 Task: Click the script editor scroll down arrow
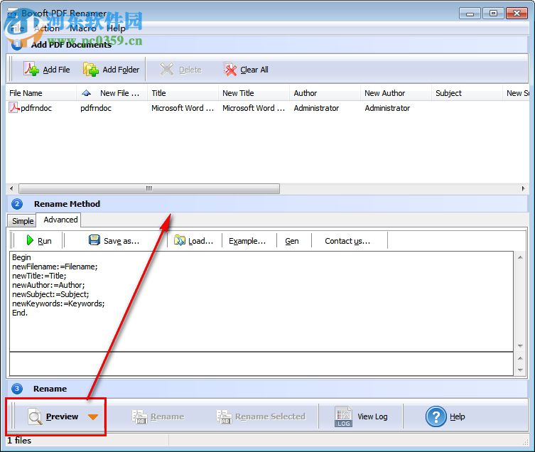tap(519, 345)
